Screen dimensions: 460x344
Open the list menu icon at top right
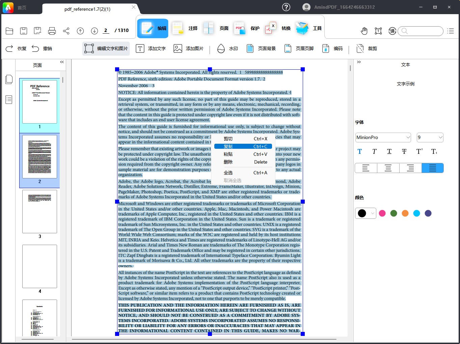(451, 31)
